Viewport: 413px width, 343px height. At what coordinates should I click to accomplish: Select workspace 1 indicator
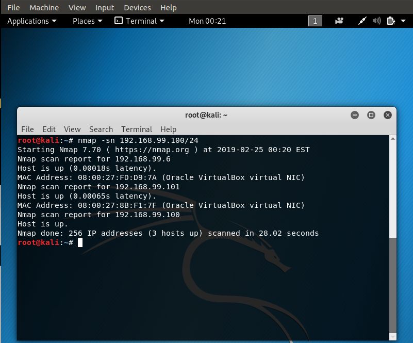315,21
